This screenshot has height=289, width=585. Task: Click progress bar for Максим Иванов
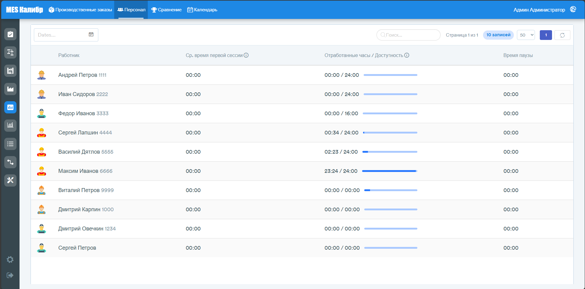click(390, 171)
